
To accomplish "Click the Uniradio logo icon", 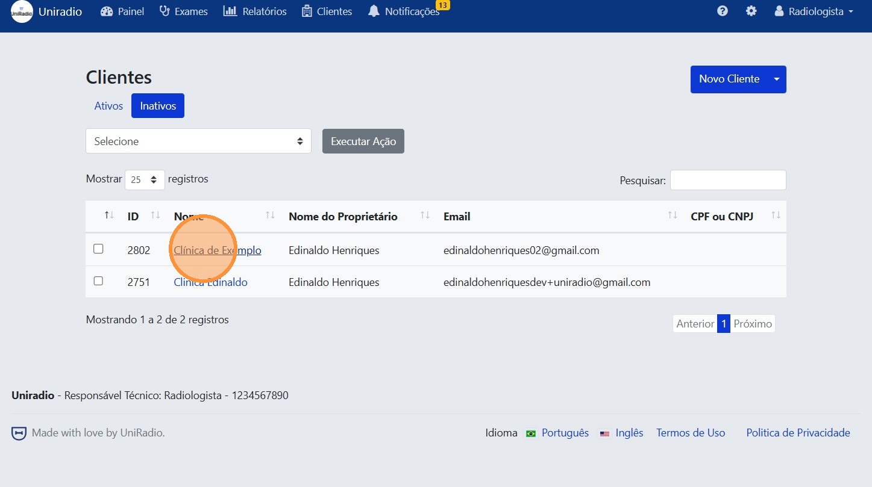I will tap(22, 12).
